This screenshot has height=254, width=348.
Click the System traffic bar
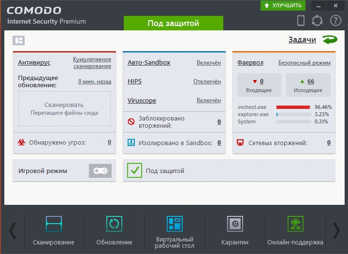pos(294,121)
